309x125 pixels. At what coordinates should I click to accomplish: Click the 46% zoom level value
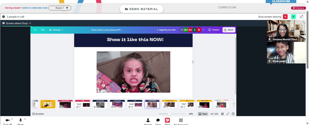pos(191,114)
